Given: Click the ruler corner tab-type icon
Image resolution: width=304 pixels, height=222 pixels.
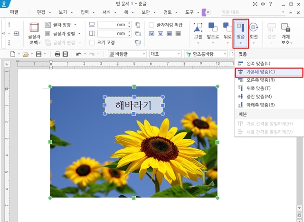Looking at the screenshot, I should coord(7,64).
